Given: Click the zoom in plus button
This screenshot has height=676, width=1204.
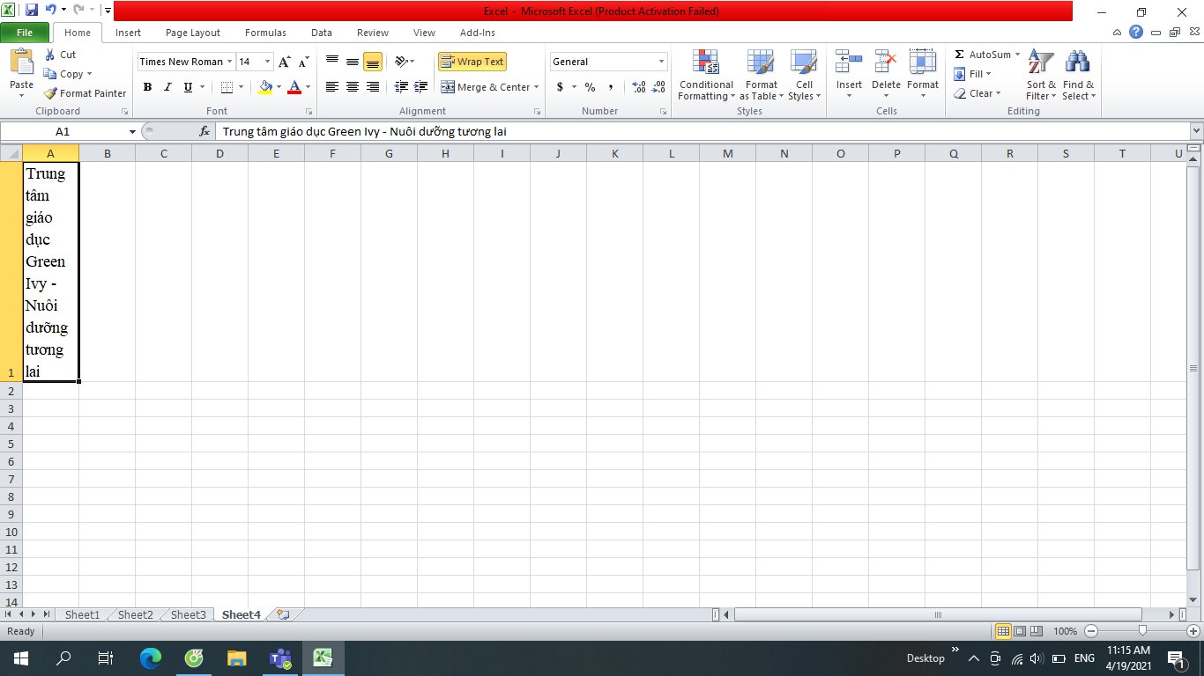Looking at the screenshot, I should click(x=1193, y=631).
